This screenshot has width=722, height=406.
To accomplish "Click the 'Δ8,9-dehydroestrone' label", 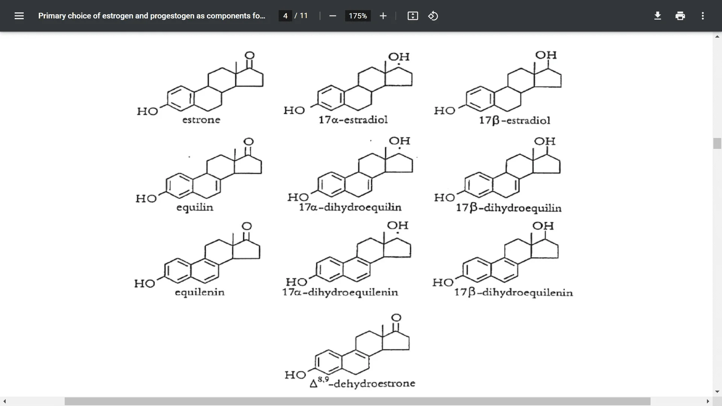I will (x=363, y=383).
